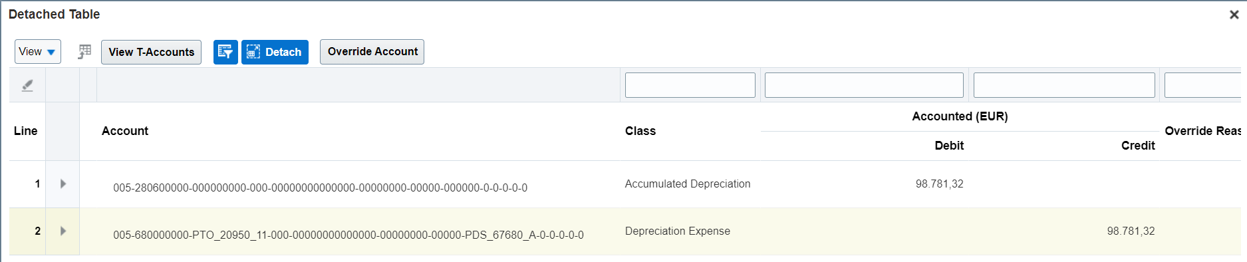Toggle the Query By Example filter icon

225,52
